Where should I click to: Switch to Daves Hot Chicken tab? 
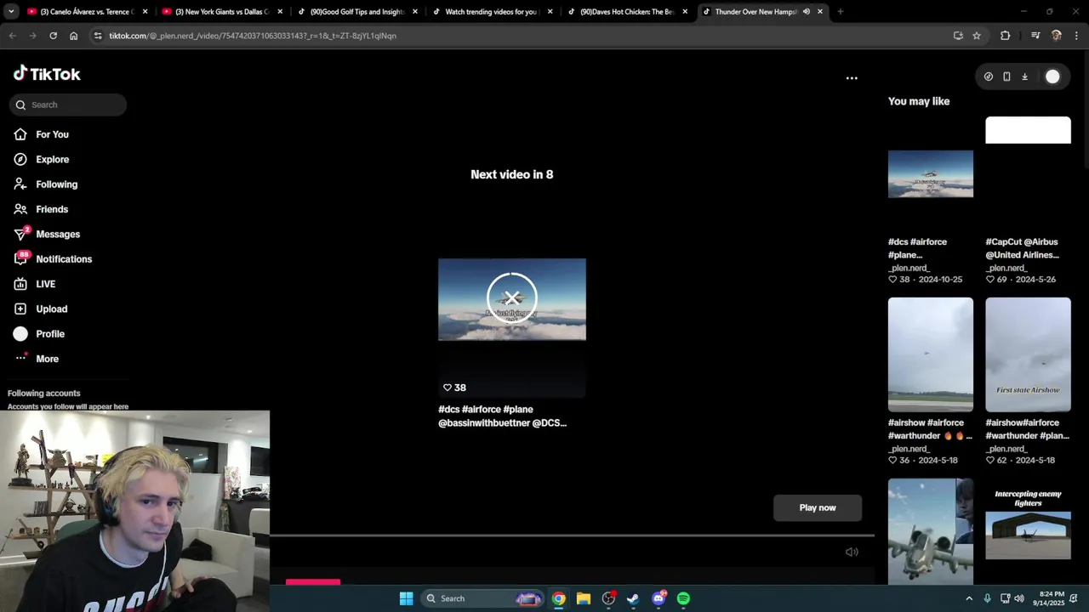[x=625, y=12]
